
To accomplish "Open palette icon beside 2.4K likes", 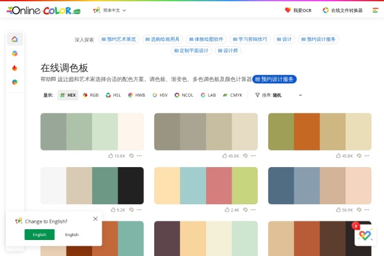I will coord(245,210).
